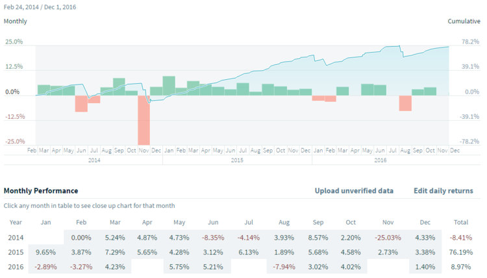Click January 2016 -2.89% cell
The image size is (487, 278).
[x=45, y=266]
